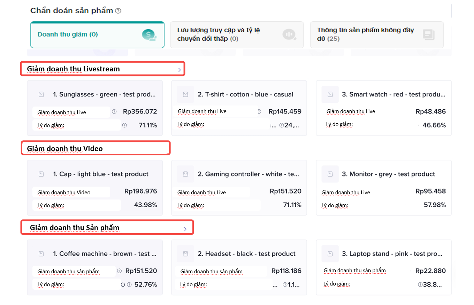Click the T-shirt product thumbnail icon
The height and width of the screenshot is (305, 474).
point(185,94)
